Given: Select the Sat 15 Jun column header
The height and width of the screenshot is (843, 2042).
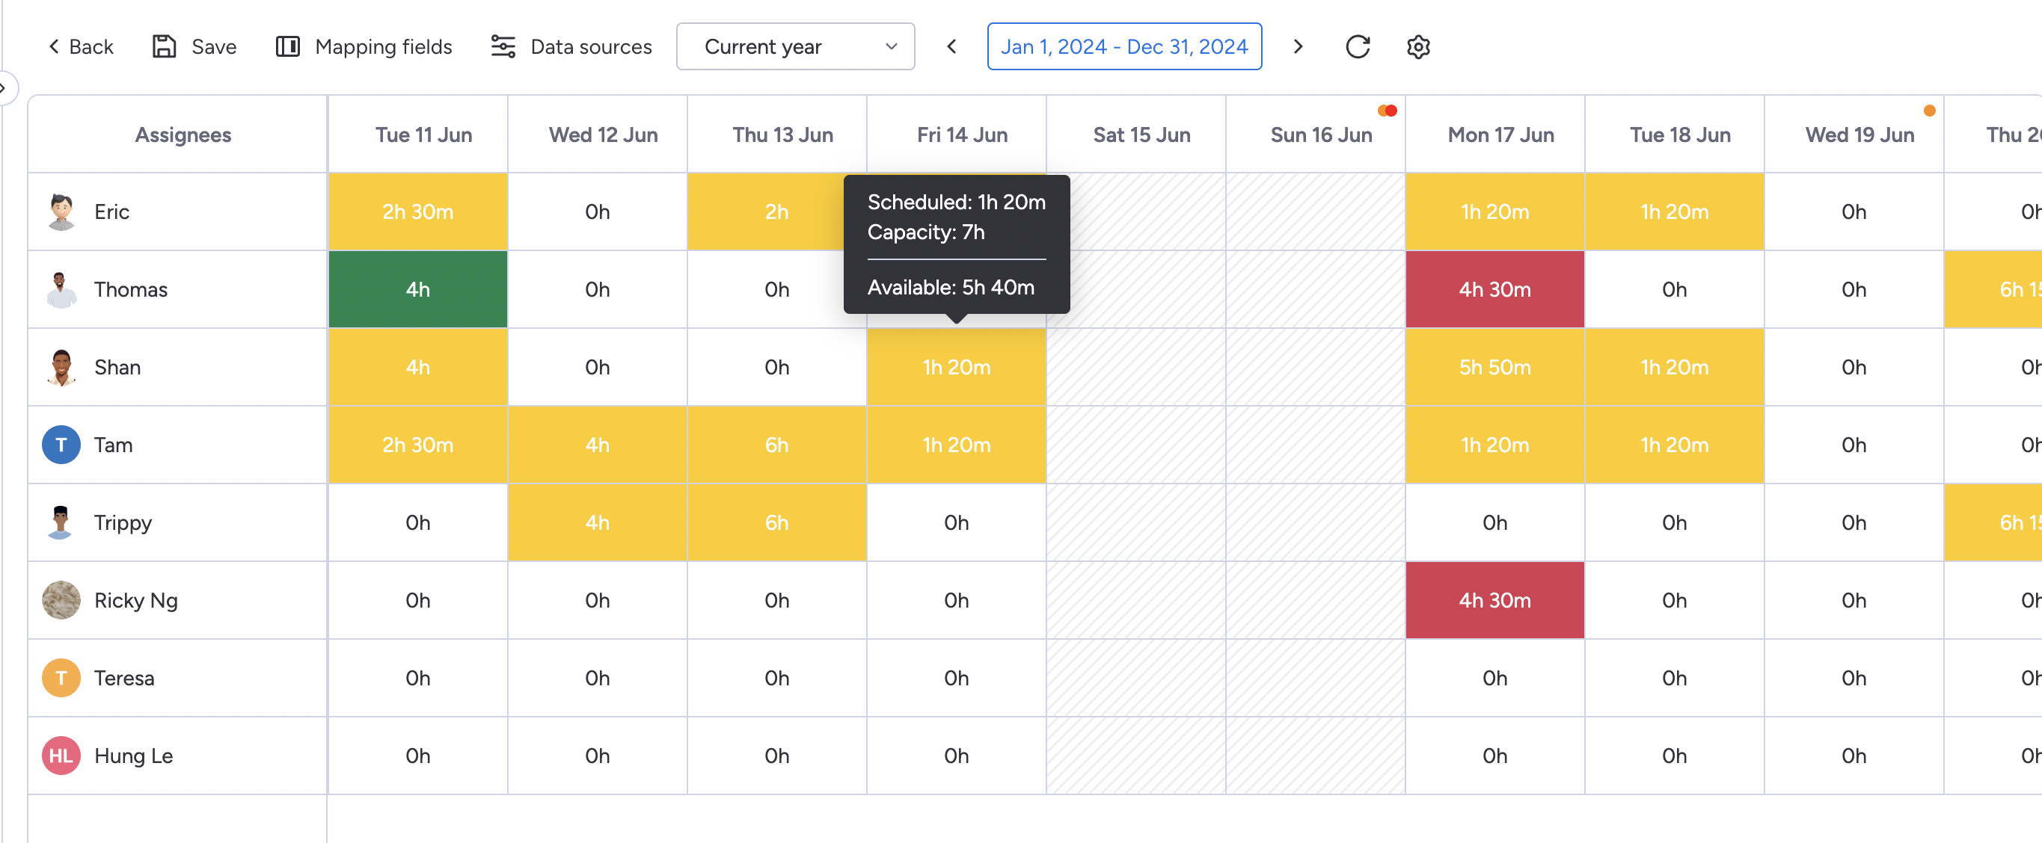Looking at the screenshot, I should 1141,134.
